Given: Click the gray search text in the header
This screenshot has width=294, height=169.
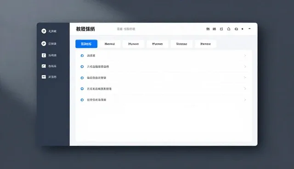Looking at the screenshot, I should click(126, 29).
